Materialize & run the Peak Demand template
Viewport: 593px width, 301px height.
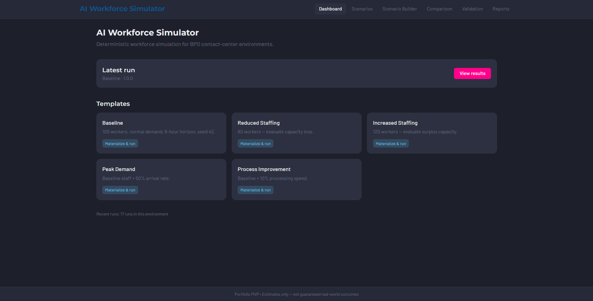pyautogui.click(x=120, y=190)
